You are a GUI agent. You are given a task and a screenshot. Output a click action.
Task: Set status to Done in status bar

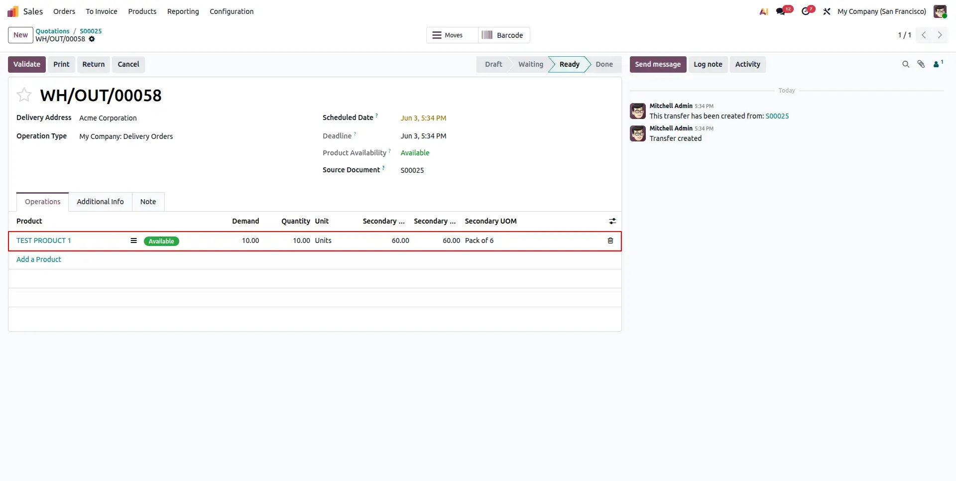coord(604,64)
